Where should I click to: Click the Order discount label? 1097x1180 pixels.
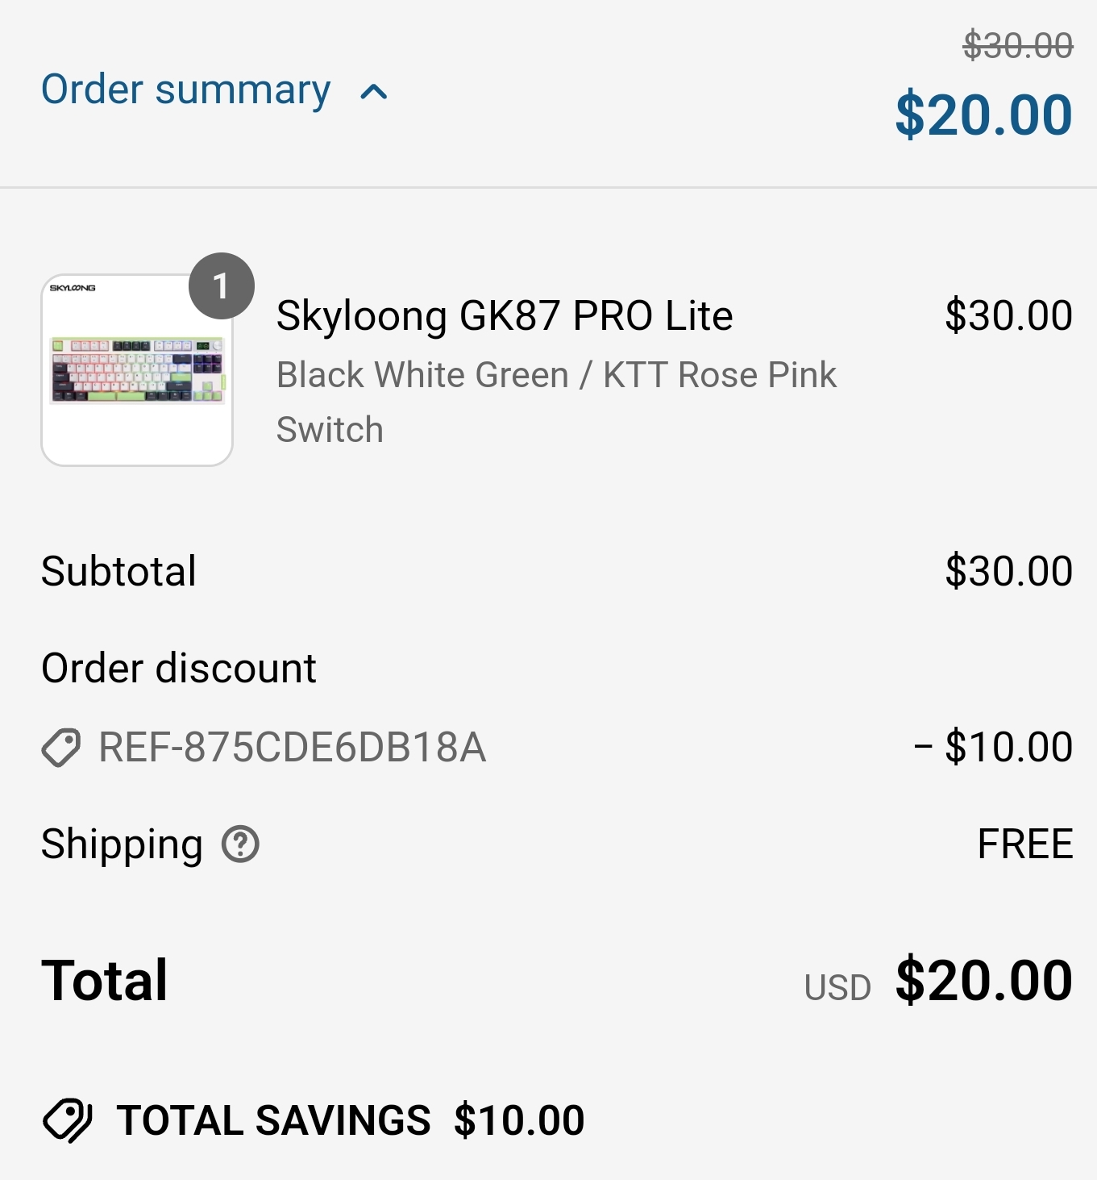pos(179,668)
